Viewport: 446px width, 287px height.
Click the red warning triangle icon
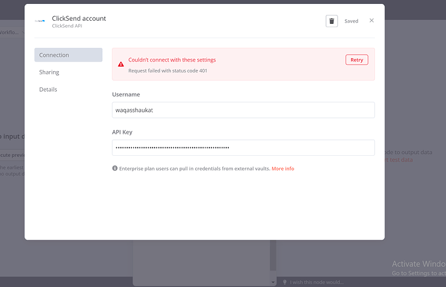[121, 64]
